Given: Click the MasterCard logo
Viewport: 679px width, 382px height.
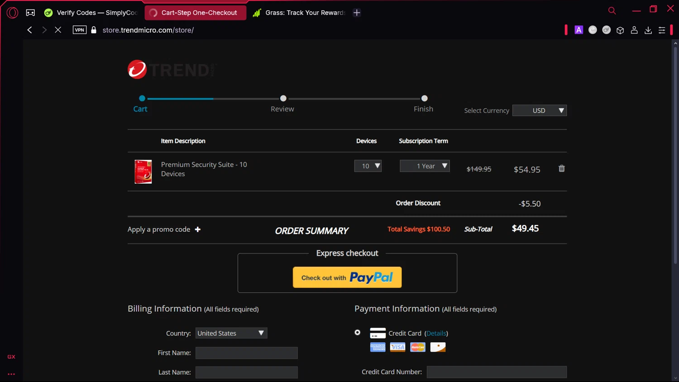Looking at the screenshot, I should pyautogui.click(x=418, y=347).
